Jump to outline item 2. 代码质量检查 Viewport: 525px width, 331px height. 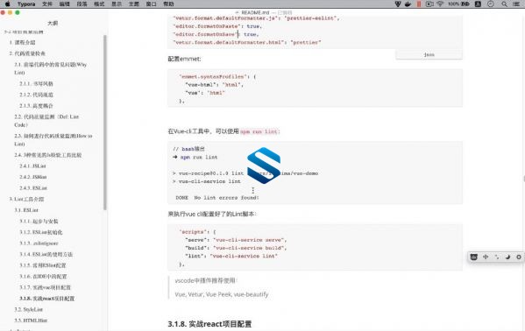(x=27, y=53)
